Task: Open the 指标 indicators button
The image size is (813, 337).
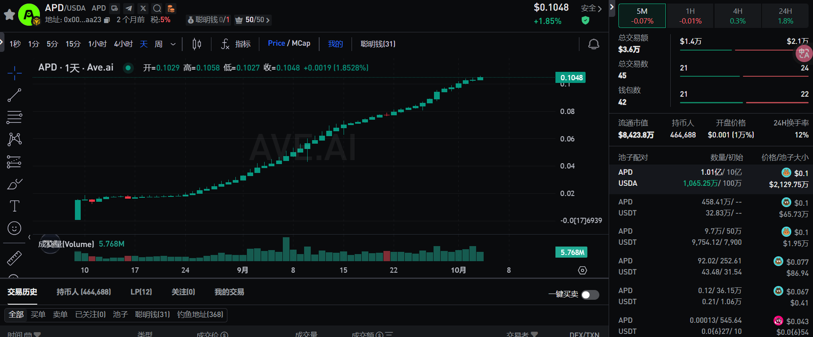Action: tap(236, 44)
